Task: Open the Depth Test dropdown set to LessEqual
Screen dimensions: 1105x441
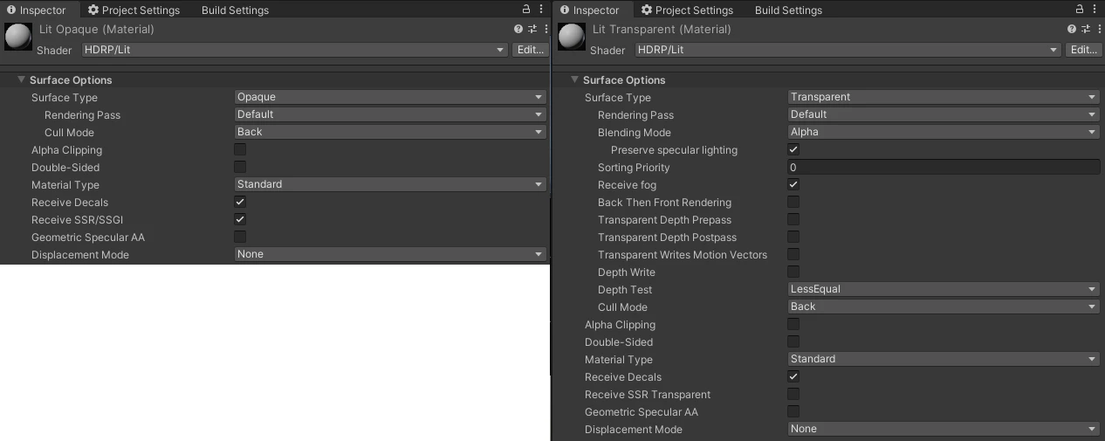Action: tap(944, 289)
